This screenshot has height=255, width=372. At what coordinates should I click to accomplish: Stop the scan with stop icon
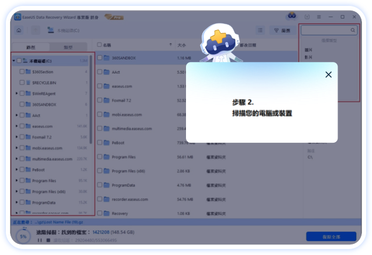[x=48, y=240]
